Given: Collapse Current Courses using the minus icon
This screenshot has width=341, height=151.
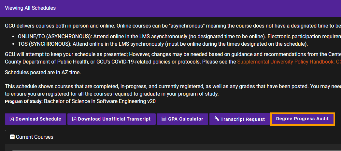Looking at the screenshot, I should pos(12,137).
